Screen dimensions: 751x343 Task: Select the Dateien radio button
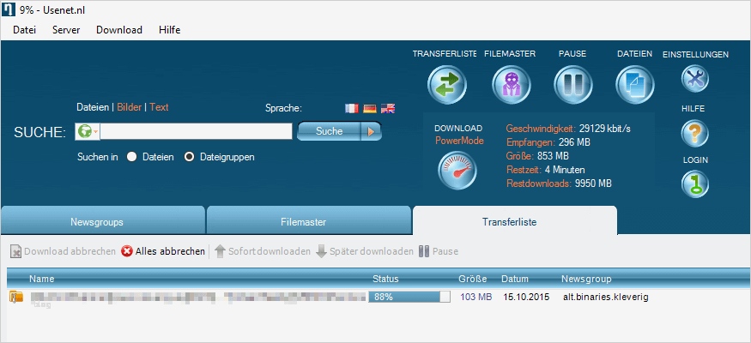[131, 157]
